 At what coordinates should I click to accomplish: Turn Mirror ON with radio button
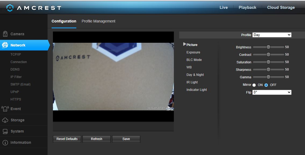[254, 85]
